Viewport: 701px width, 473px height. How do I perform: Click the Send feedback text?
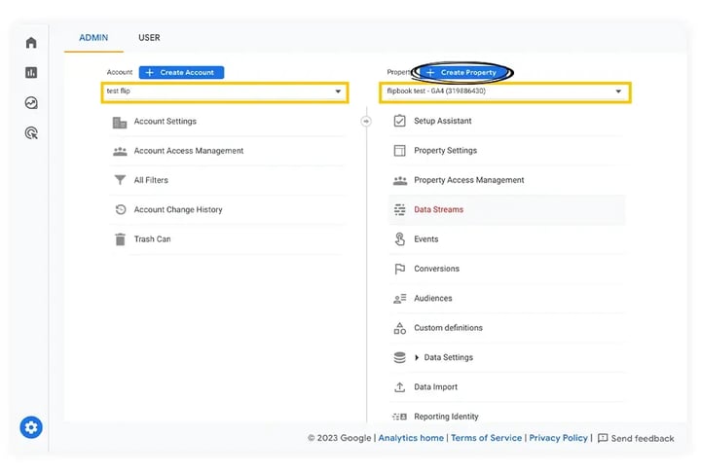click(x=643, y=439)
